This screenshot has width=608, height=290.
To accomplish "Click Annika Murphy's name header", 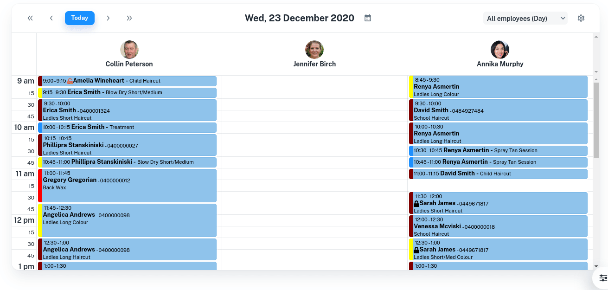I will (x=500, y=64).
